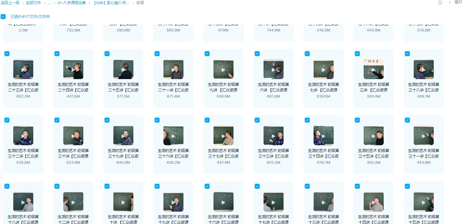The width and height of the screenshot is (462, 224).
Task: Deselect the 二十五讲 file checkbox
Action: 107,54
